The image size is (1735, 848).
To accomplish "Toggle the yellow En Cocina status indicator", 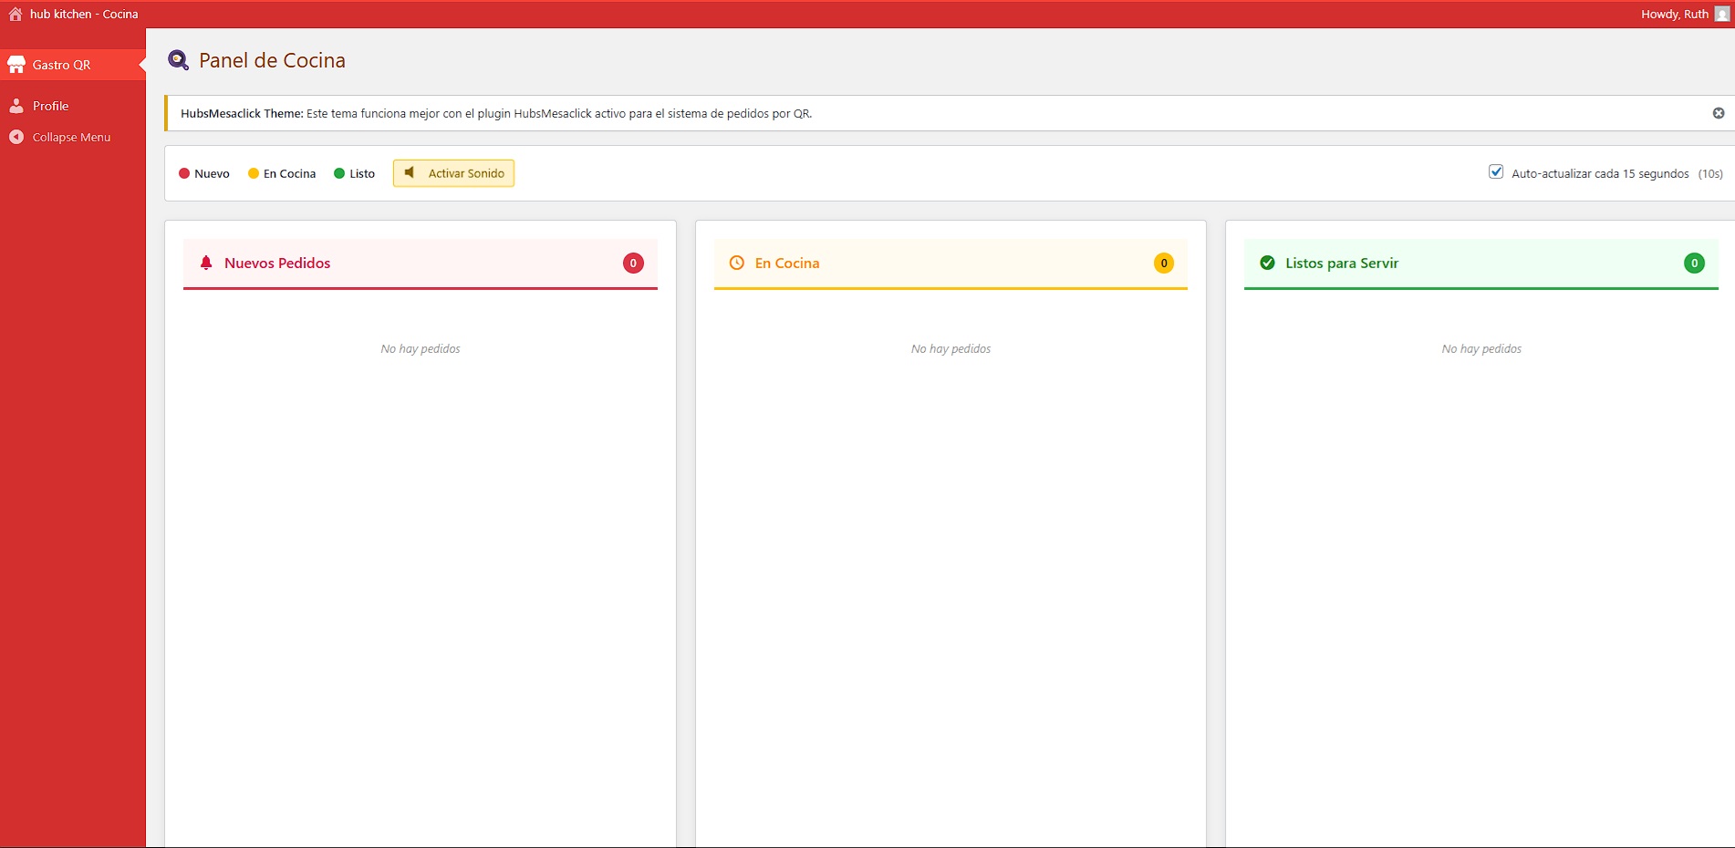I will point(255,172).
